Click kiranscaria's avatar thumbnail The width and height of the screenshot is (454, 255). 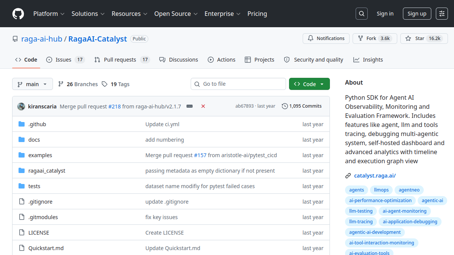click(21, 106)
